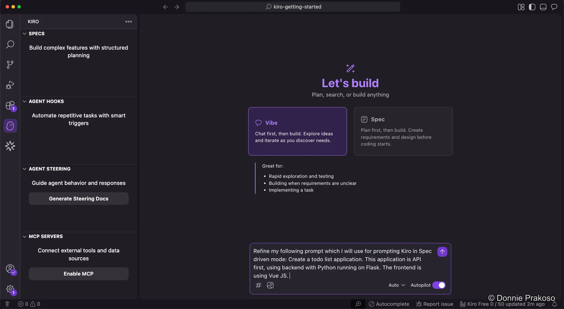Click the Generate Steering Docs button
Viewport: 564px width, 309px height.
(x=78, y=198)
